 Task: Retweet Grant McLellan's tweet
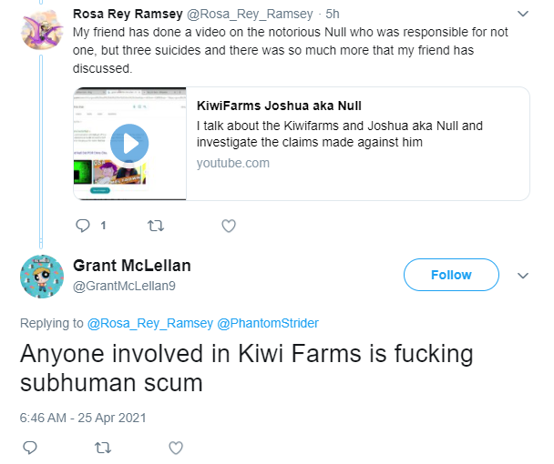103,448
